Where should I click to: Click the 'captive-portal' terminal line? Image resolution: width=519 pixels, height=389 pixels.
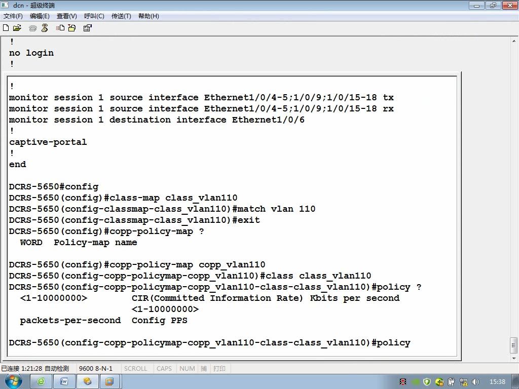point(48,142)
